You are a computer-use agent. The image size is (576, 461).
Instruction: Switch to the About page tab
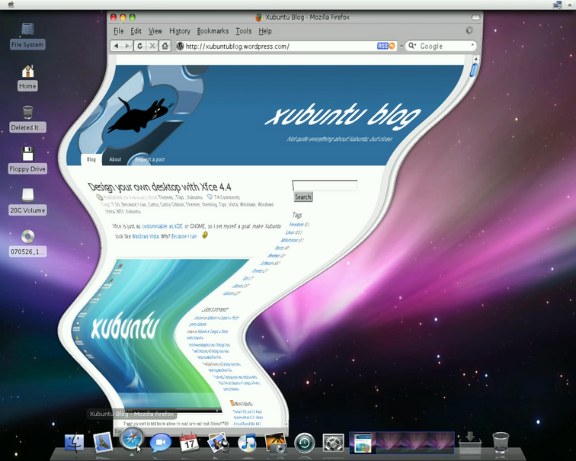pyautogui.click(x=115, y=159)
